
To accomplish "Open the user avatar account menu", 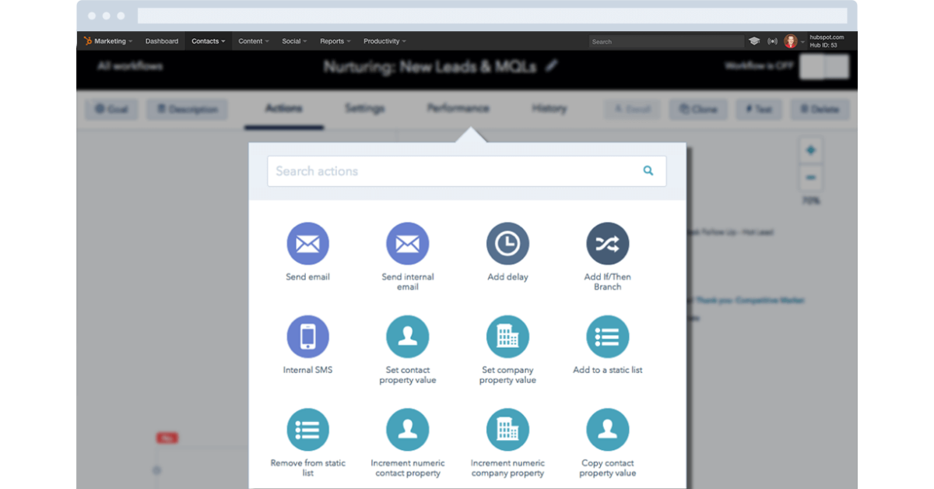I will (x=794, y=41).
